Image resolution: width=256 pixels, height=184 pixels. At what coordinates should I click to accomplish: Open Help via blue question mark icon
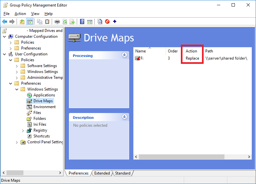pos(82,22)
